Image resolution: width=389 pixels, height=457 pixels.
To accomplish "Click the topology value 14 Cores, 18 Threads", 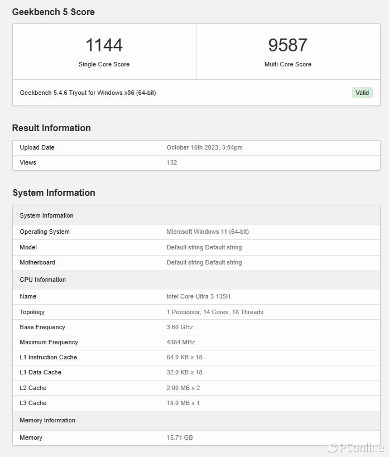I will point(215,312).
